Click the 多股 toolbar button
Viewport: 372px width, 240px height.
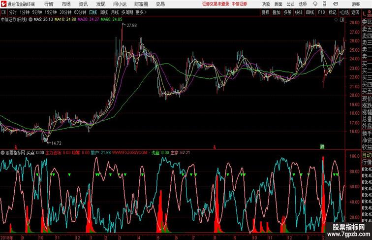point(287,12)
